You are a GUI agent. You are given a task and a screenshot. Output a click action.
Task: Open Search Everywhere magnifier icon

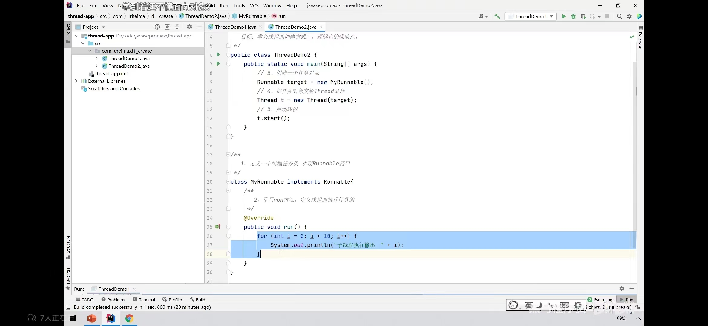619,16
